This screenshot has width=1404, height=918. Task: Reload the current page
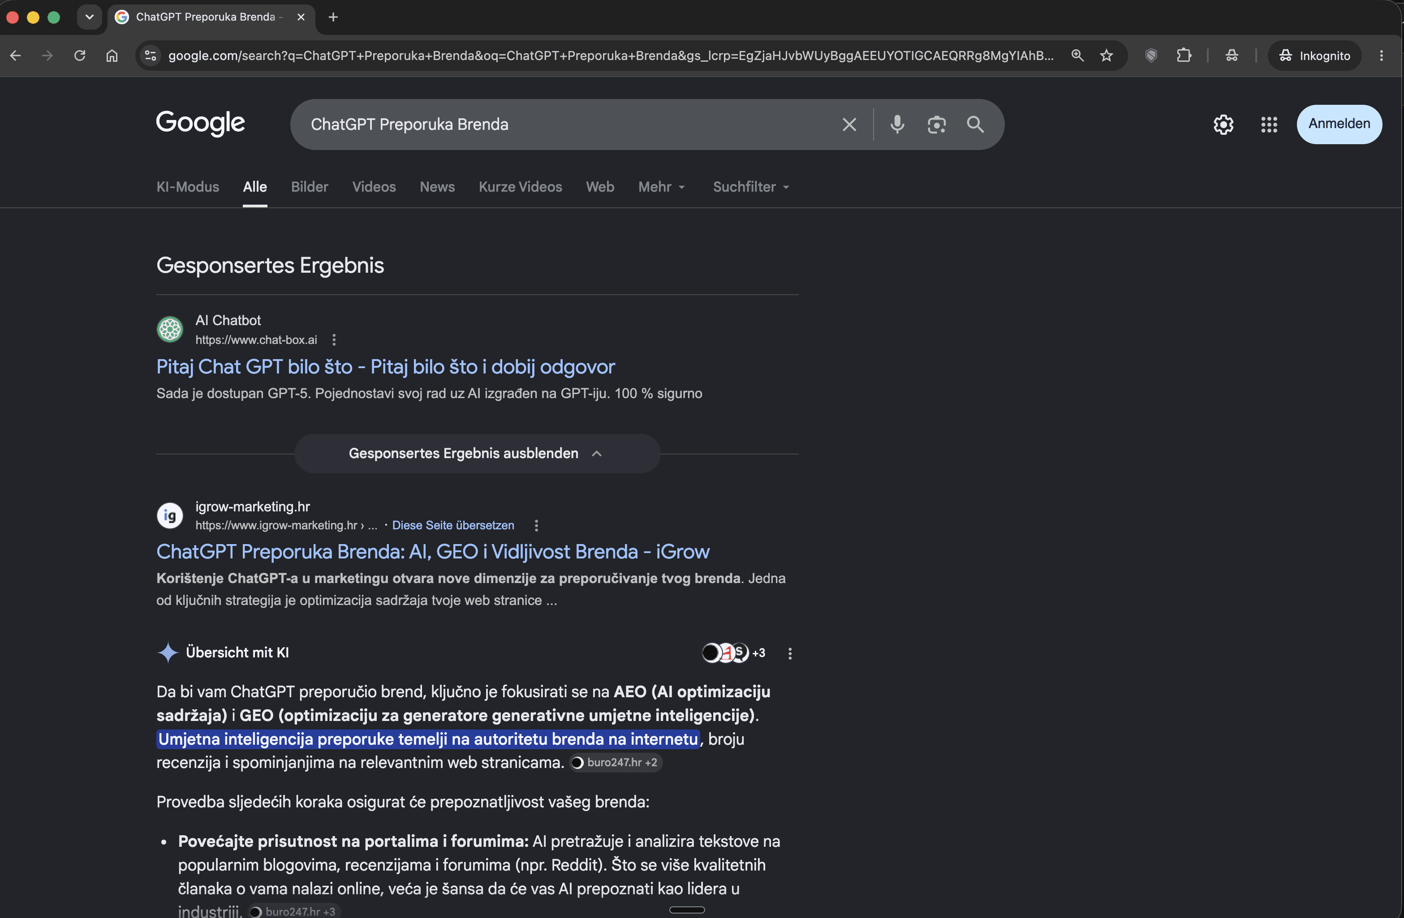(x=80, y=56)
